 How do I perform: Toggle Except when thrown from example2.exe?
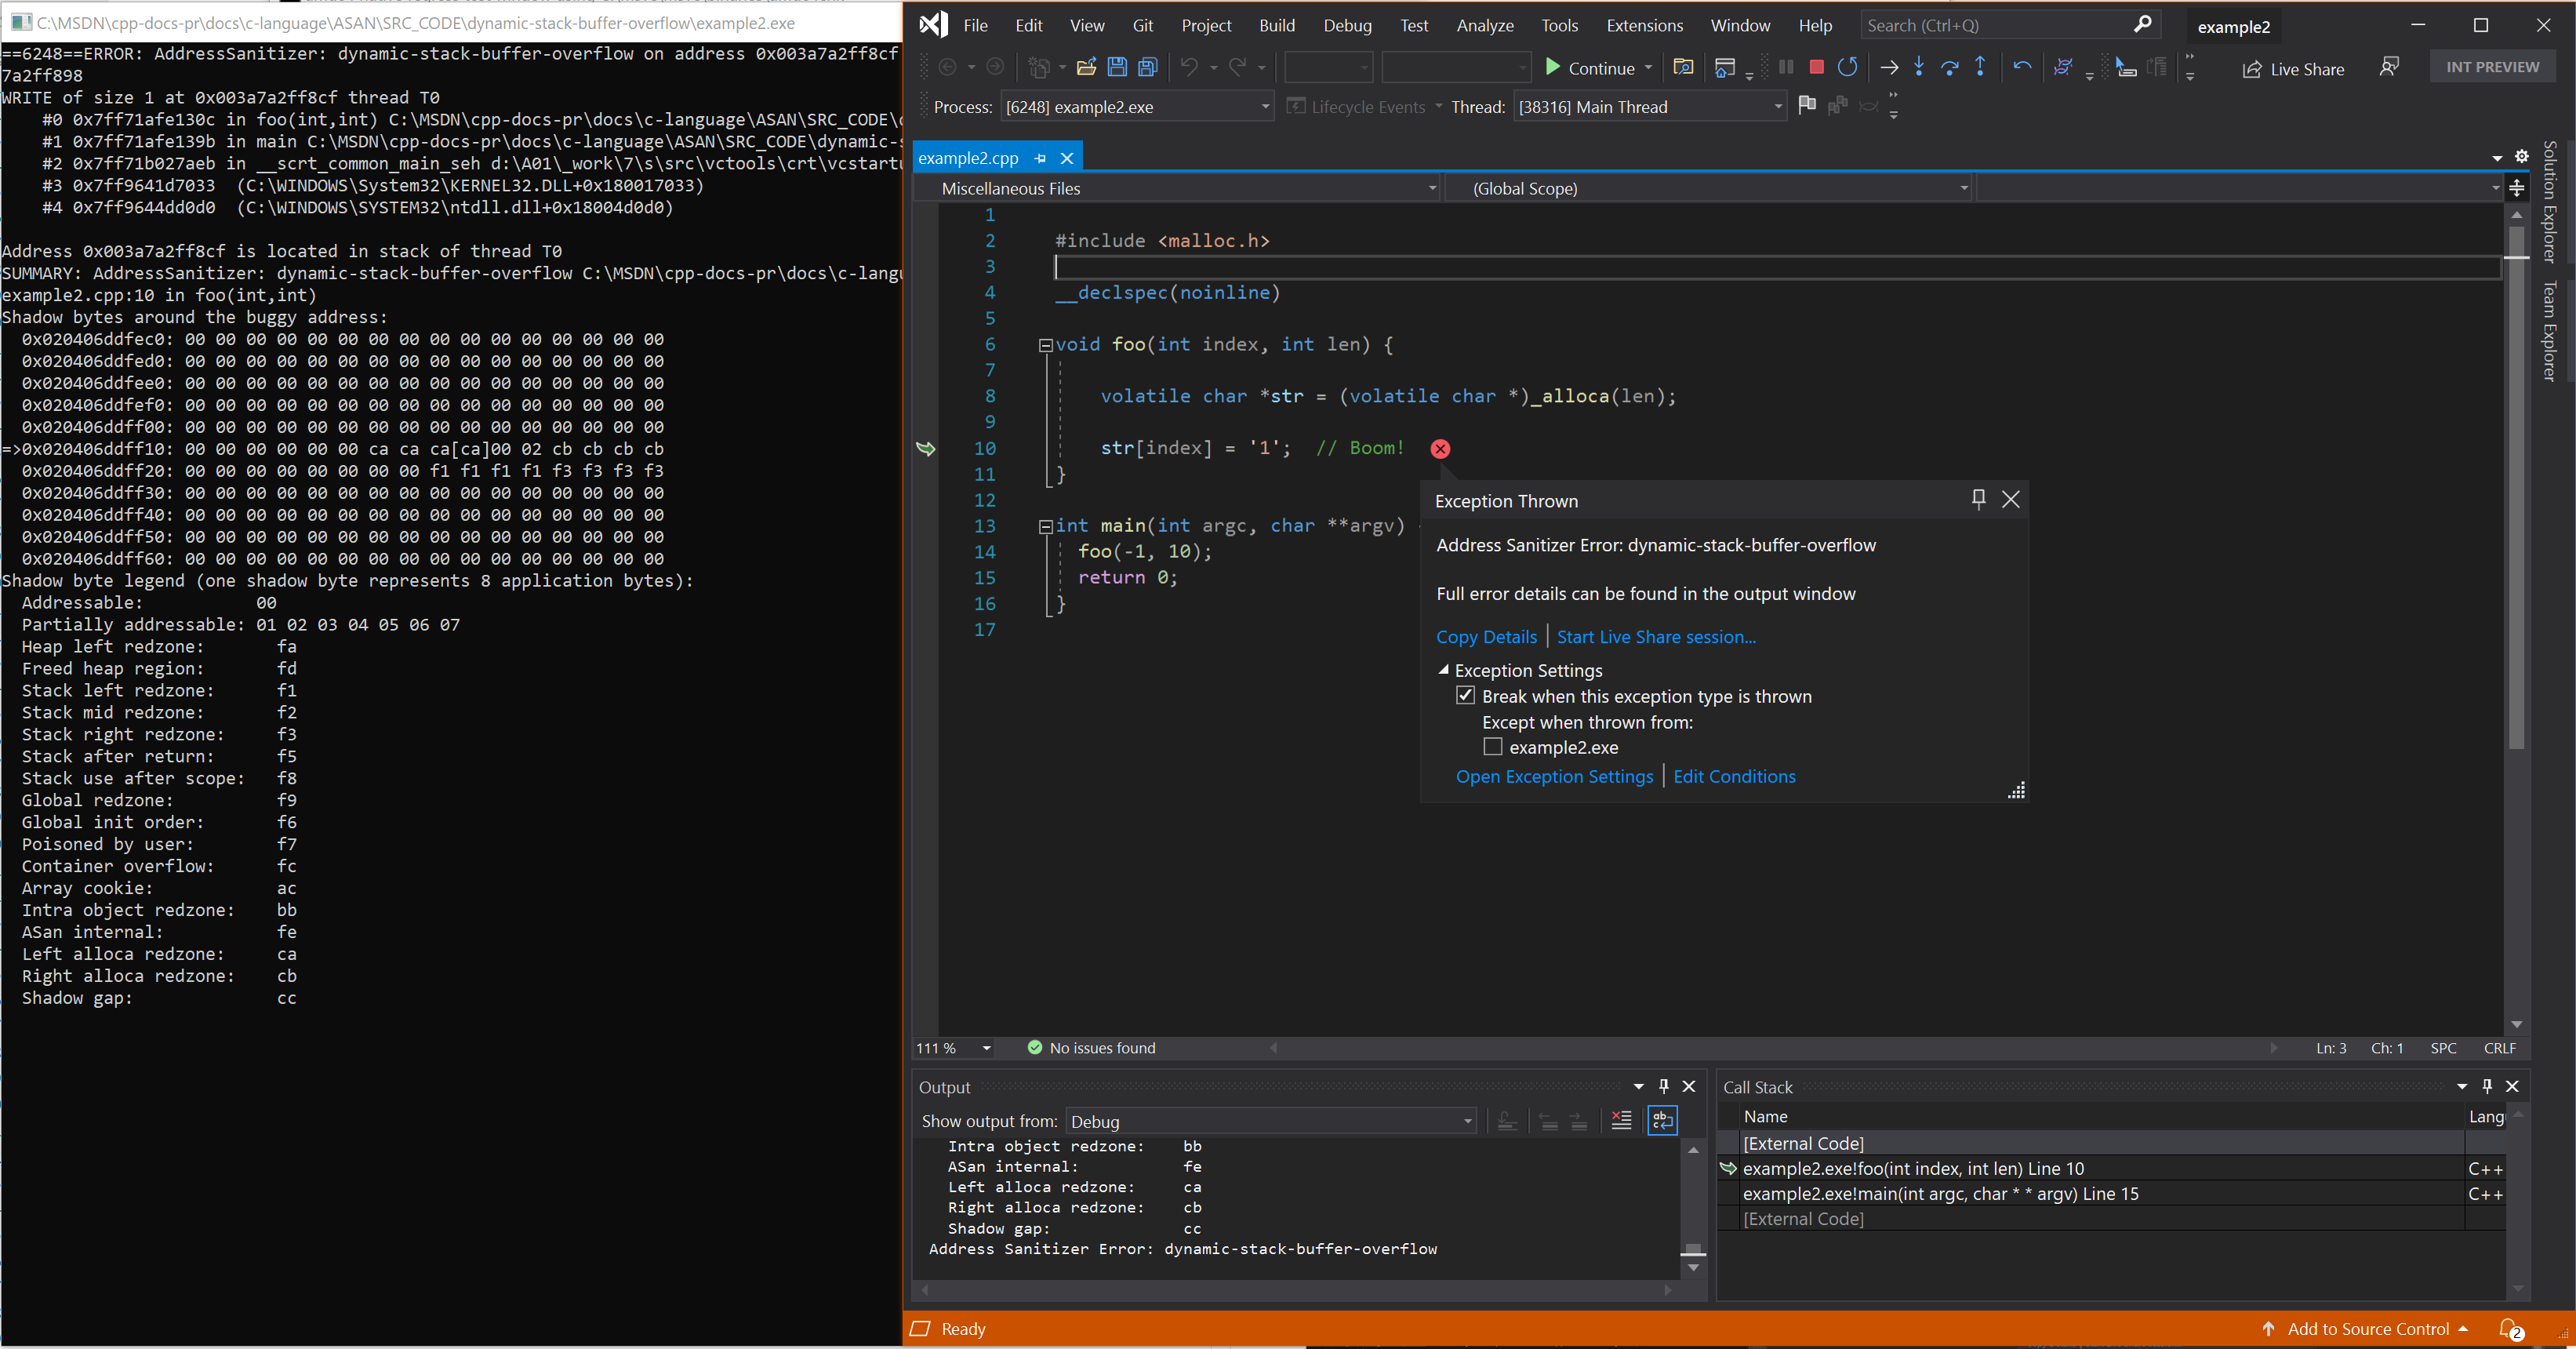(1492, 746)
